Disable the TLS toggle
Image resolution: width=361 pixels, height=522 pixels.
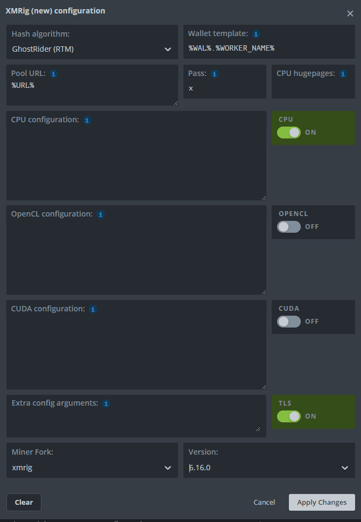[289, 416]
